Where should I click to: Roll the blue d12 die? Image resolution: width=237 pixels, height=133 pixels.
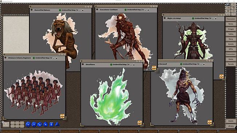(x=34, y=124)
